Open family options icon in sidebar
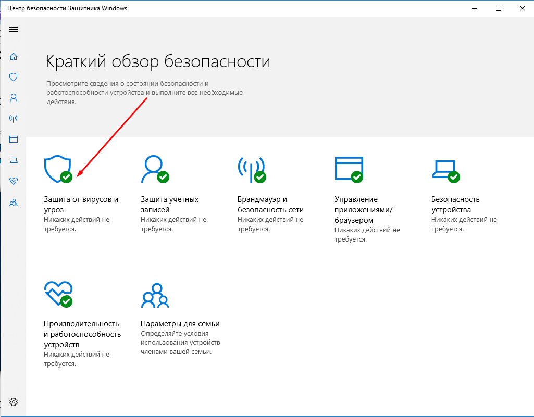The width and height of the screenshot is (534, 417). pos(13,203)
